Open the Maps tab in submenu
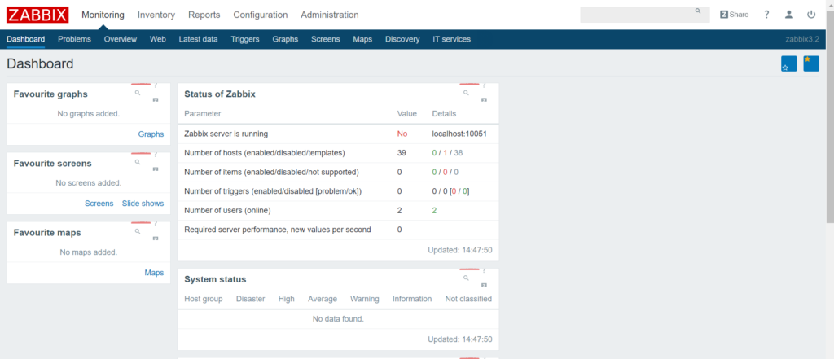The height and width of the screenshot is (359, 834). click(x=362, y=39)
